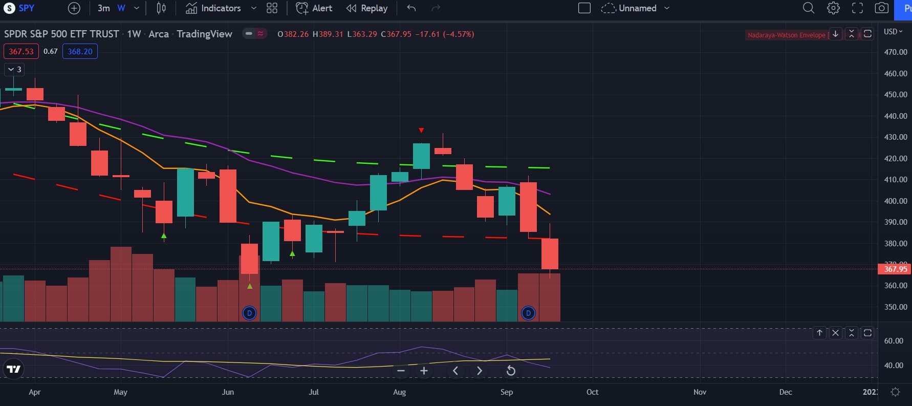This screenshot has width=912, height=406.
Task: Create a new Alert
Action: (314, 8)
